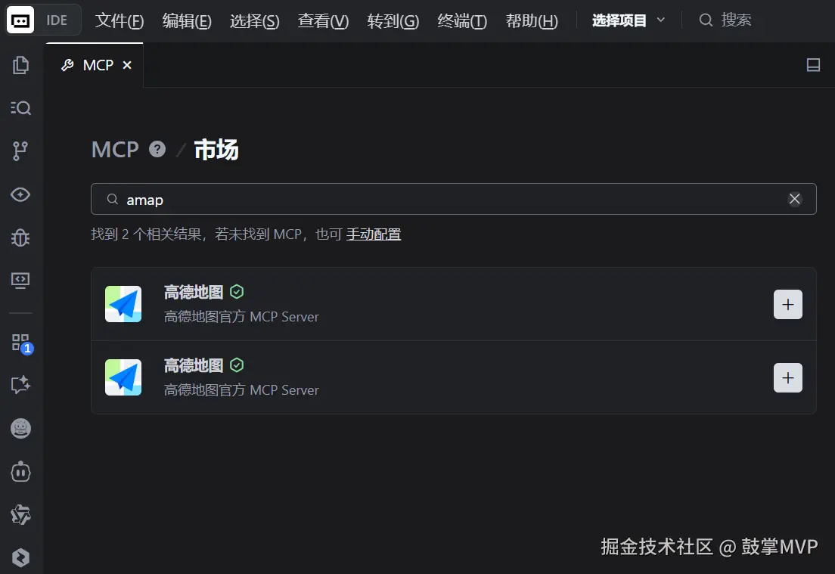The image size is (835, 574).
Task: Open the 查看(V) menu
Action: pos(323,20)
